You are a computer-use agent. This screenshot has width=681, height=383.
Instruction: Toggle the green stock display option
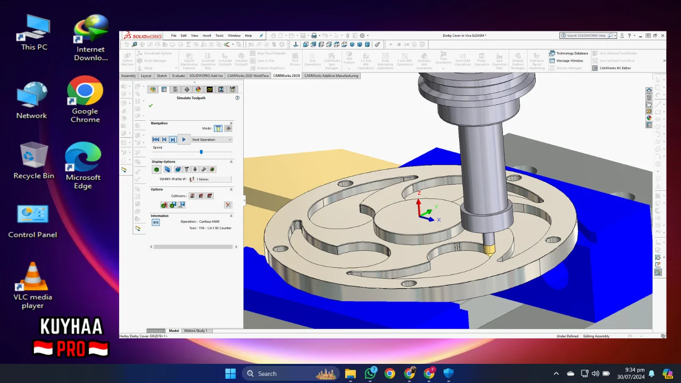(156, 169)
